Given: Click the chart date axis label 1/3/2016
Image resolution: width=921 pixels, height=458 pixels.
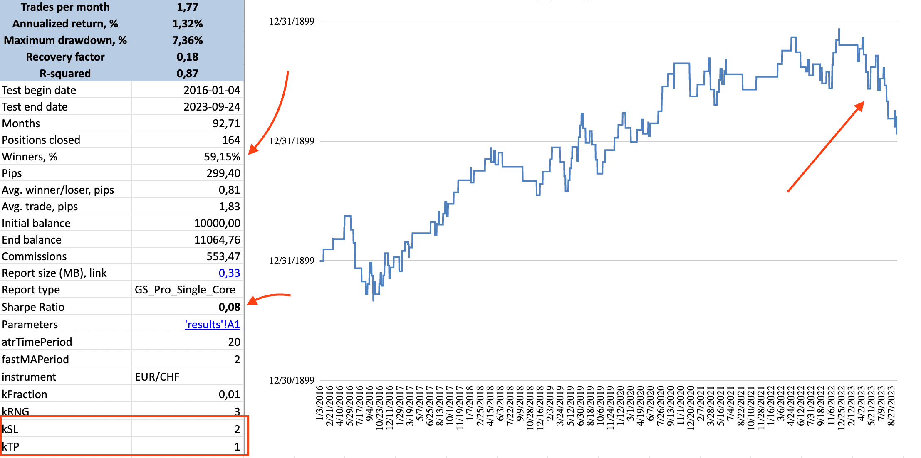Looking at the screenshot, I should pos(319,402).
